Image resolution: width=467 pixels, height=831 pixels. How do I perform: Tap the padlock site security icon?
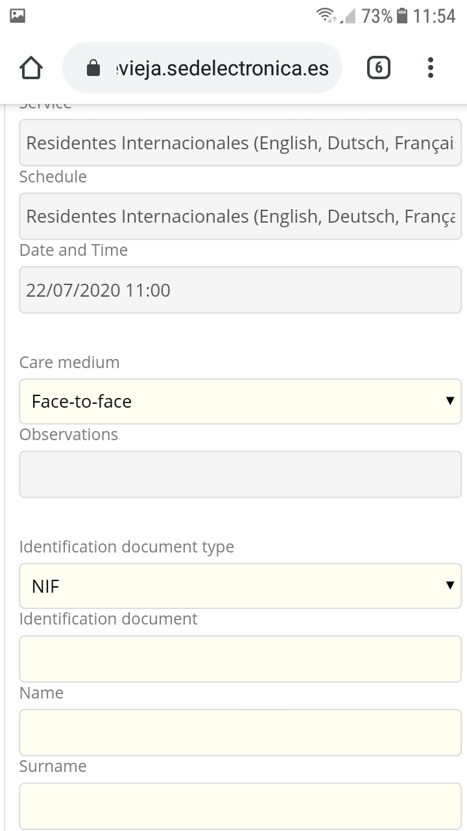tap(93, 68)
